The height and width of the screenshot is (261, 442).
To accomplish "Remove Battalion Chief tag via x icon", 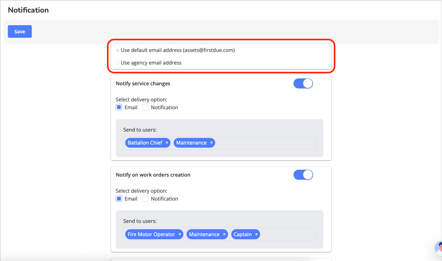I will pos(167,143).
